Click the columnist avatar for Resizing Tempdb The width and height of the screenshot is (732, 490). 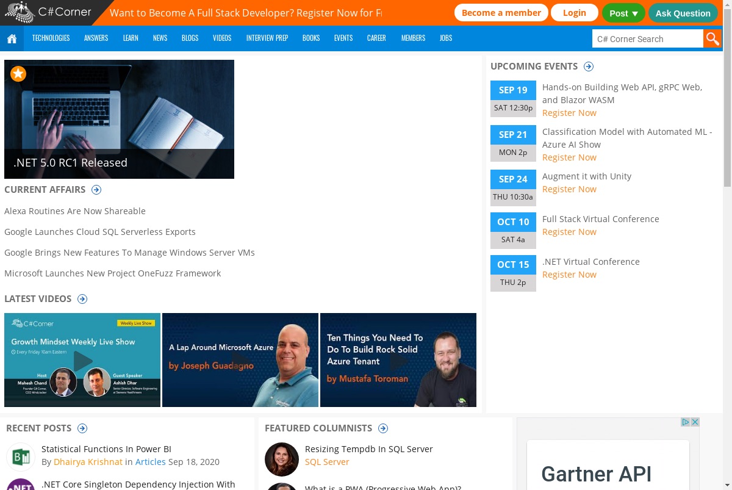282,459
